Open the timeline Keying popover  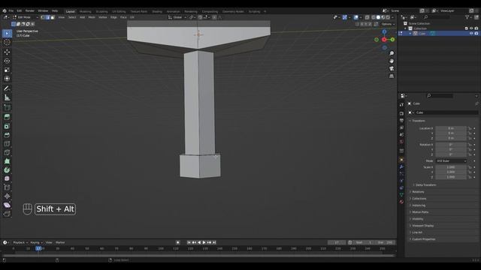[x=36, y=242]
